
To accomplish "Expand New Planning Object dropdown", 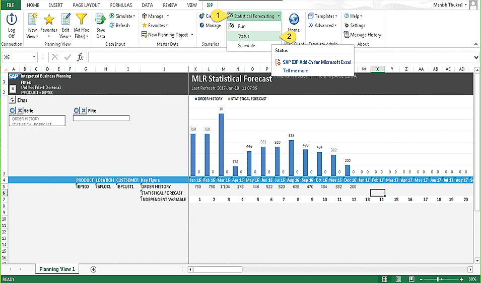I will (x=192, y=35).
